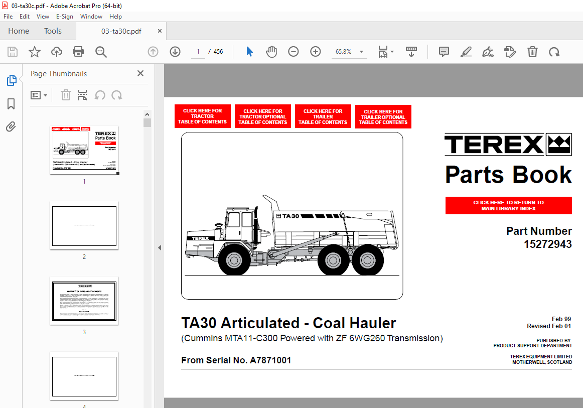Select the thumbnail below page 3

[x=84, y=376]
